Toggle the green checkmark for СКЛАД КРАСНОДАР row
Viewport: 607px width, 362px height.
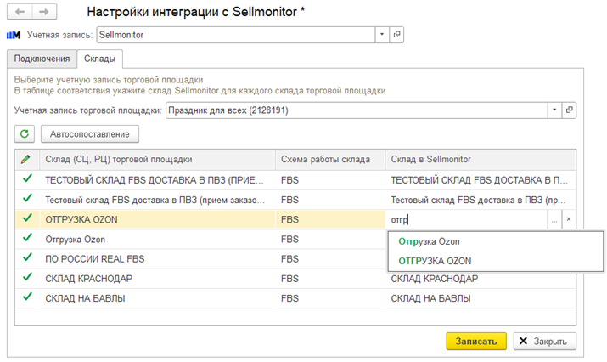[27, 278]
